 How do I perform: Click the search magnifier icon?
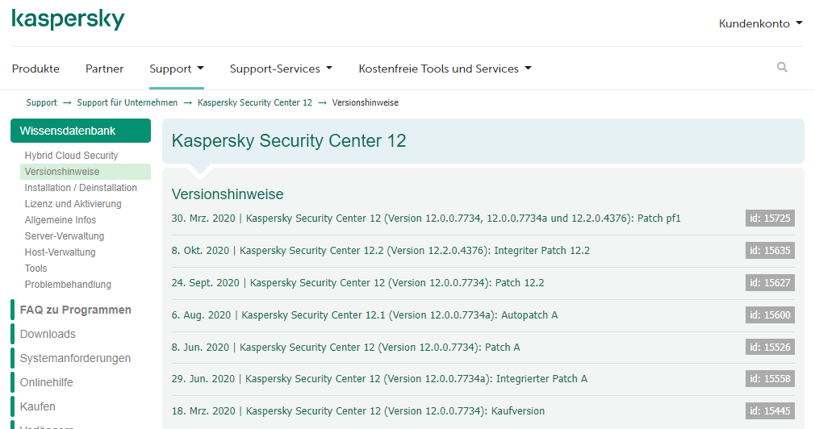(x=782, y=68)
